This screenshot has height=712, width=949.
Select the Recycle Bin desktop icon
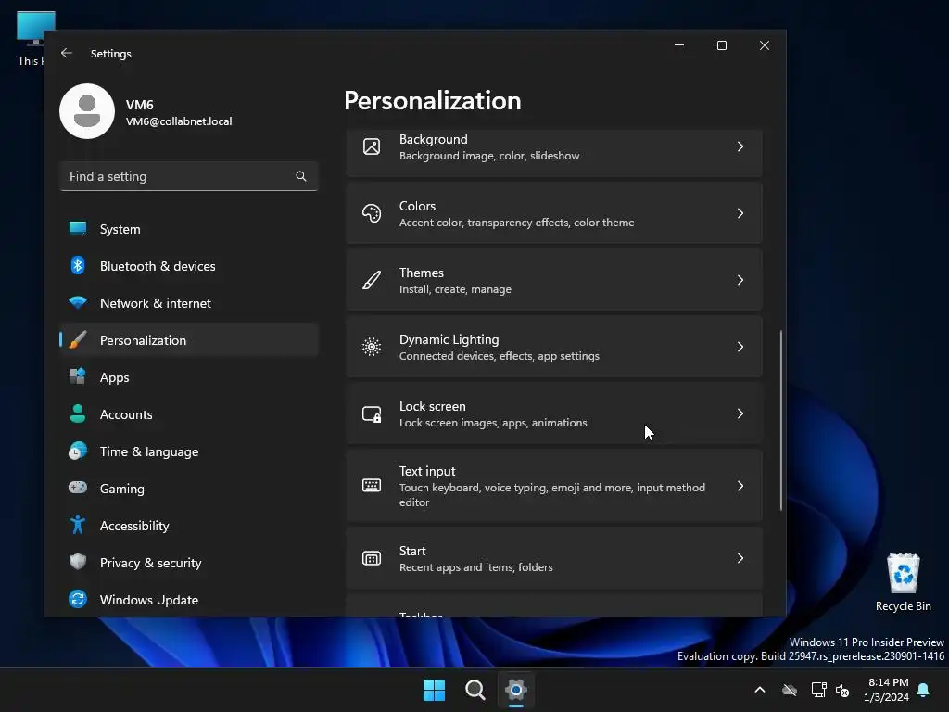coord(903,582)
